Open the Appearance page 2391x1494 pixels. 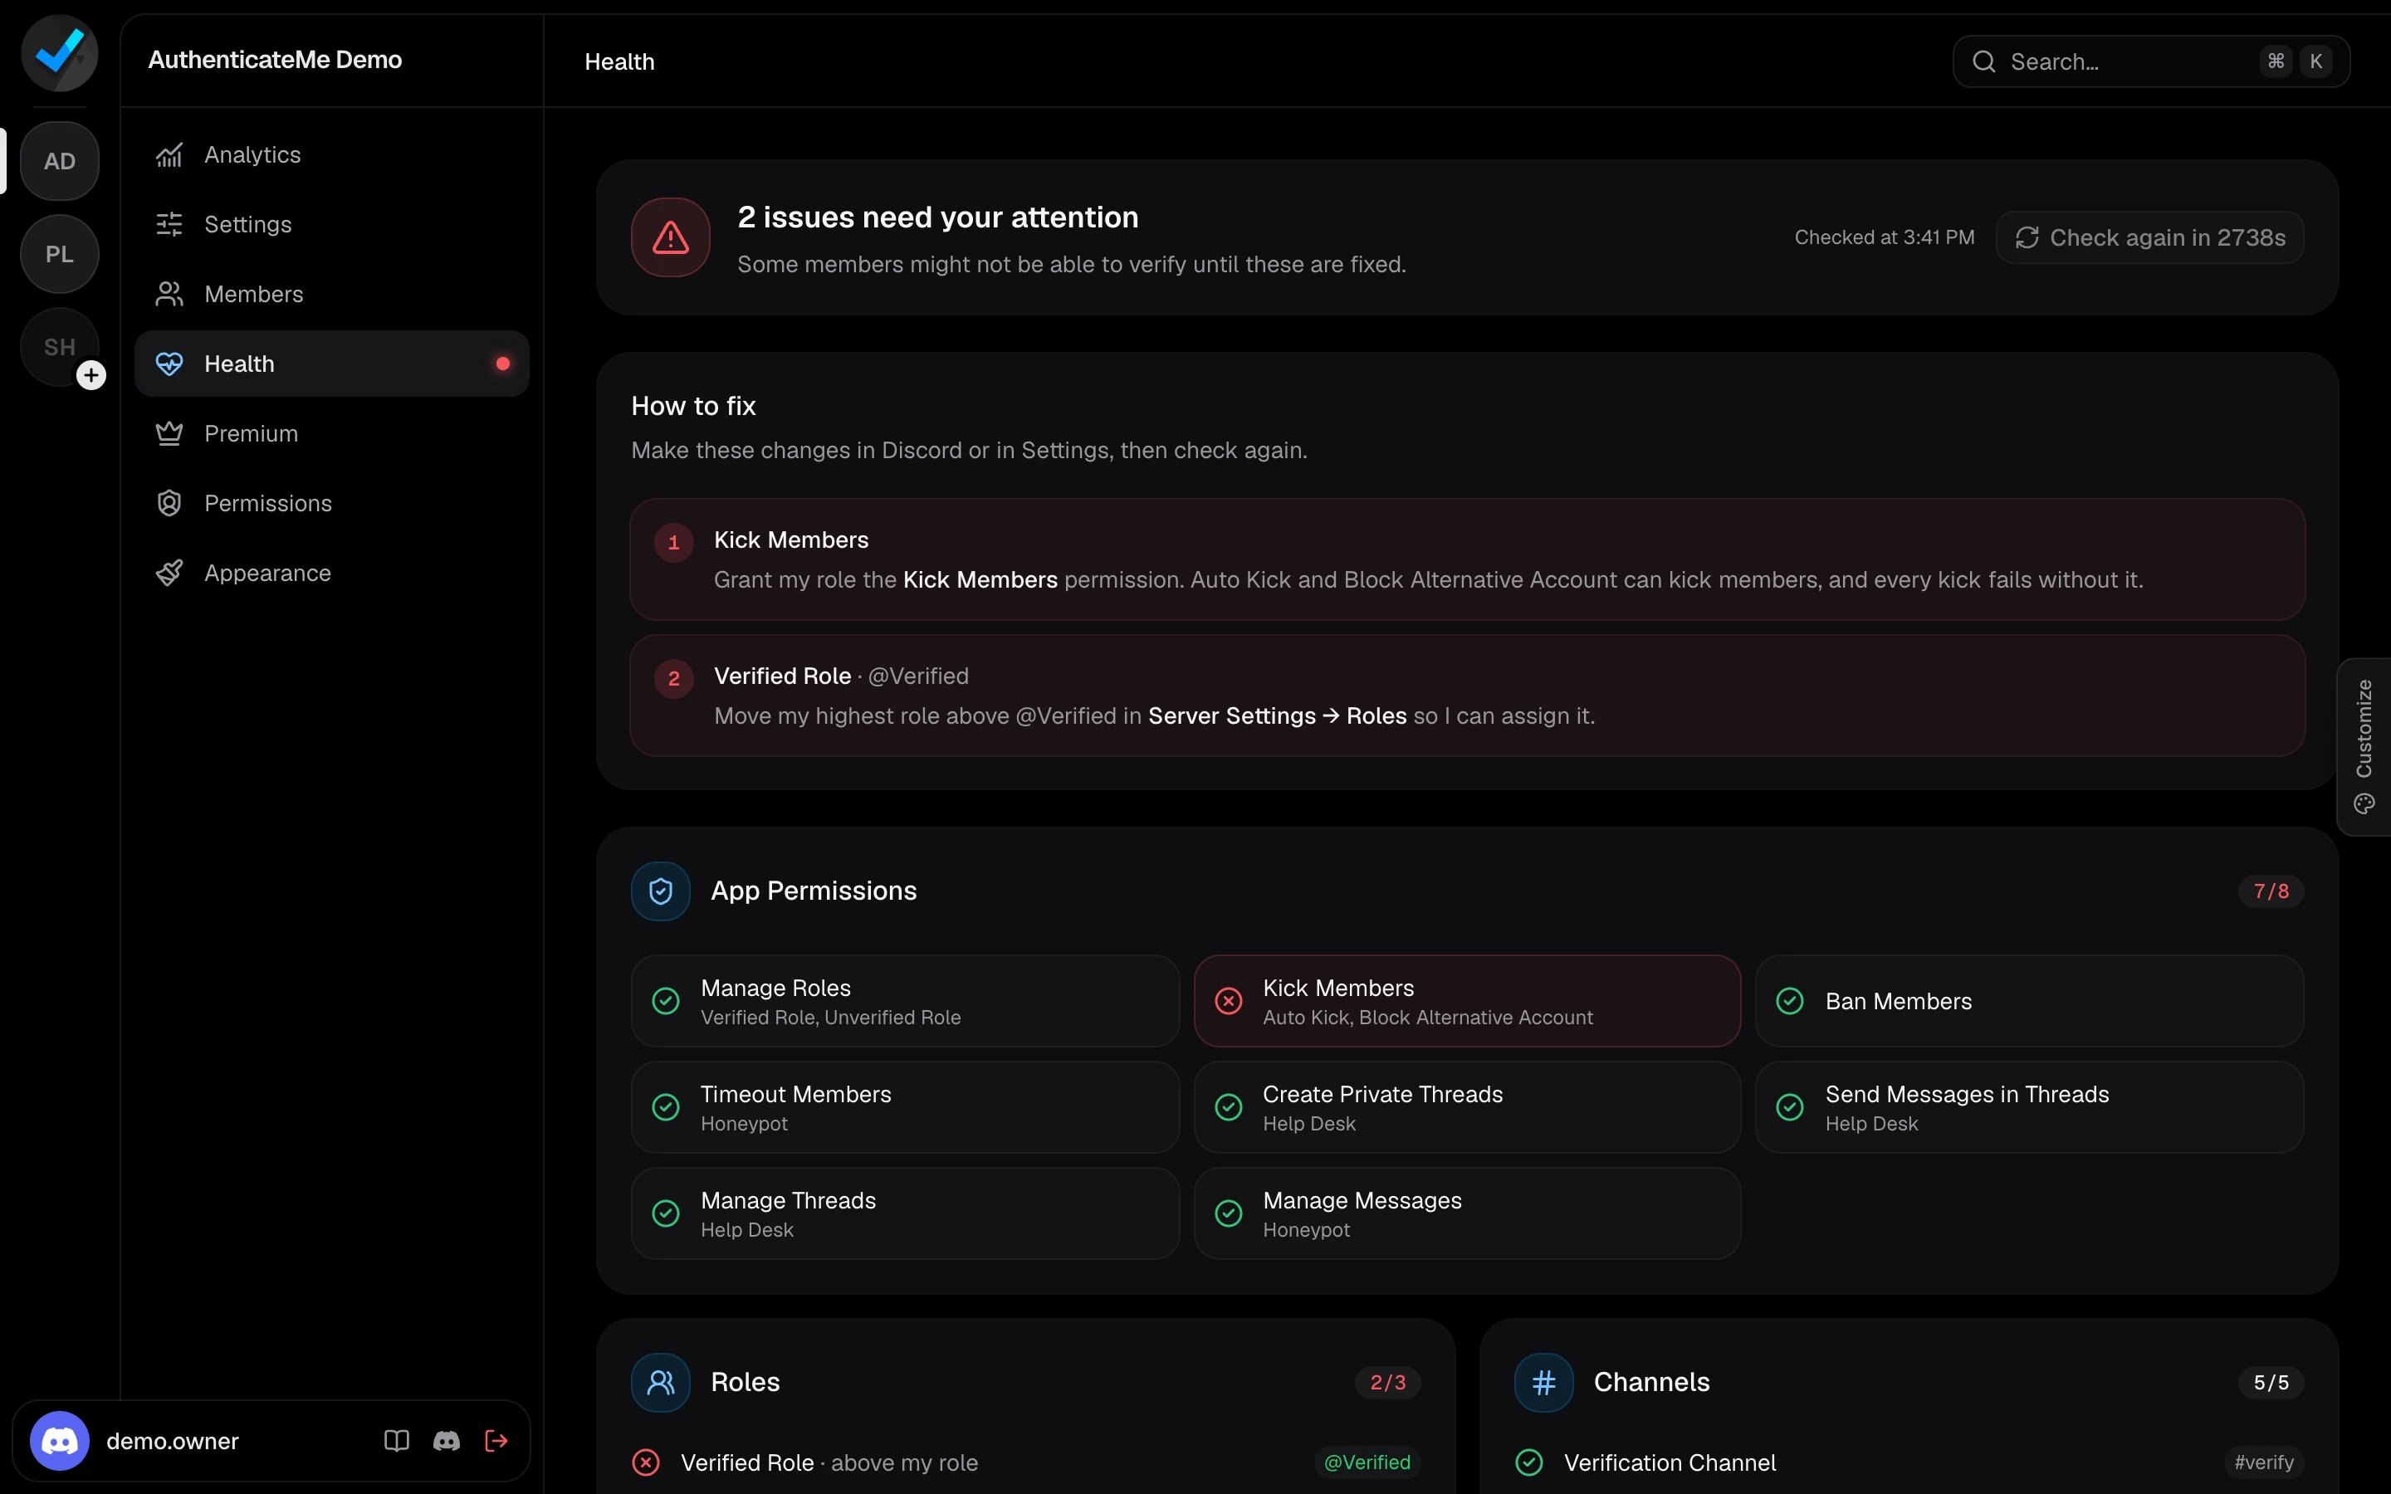(332, 573)
